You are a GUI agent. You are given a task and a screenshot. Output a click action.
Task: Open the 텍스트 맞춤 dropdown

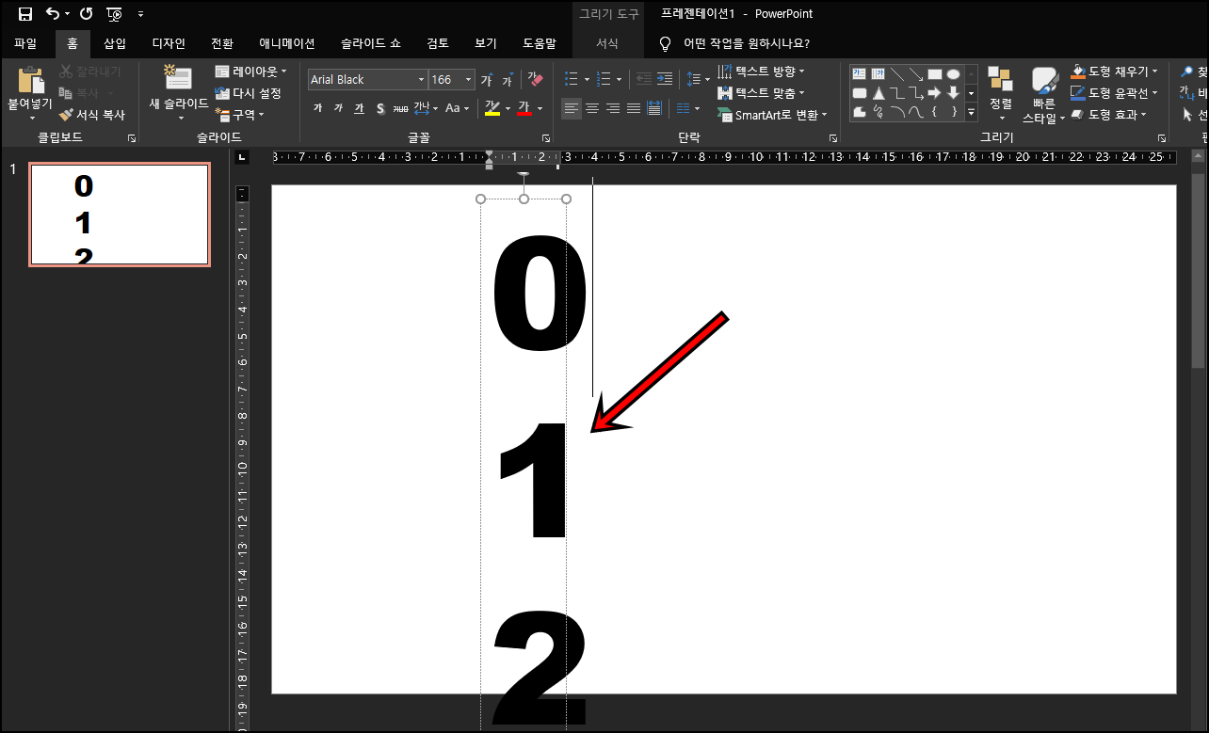(x=761, y=93)
